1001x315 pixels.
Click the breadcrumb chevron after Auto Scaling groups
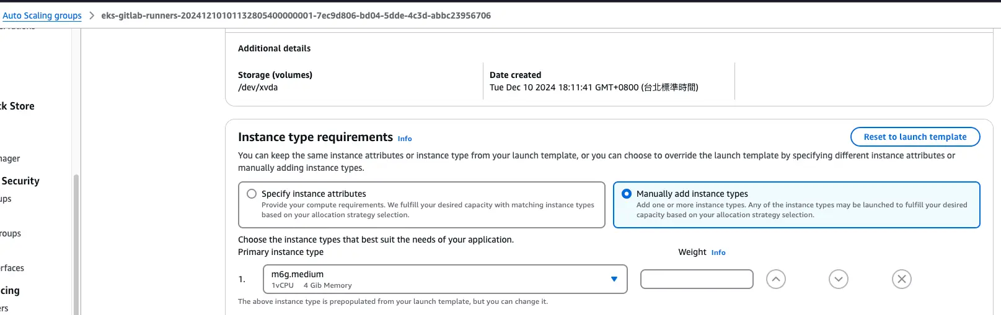(x=92, y=15)
